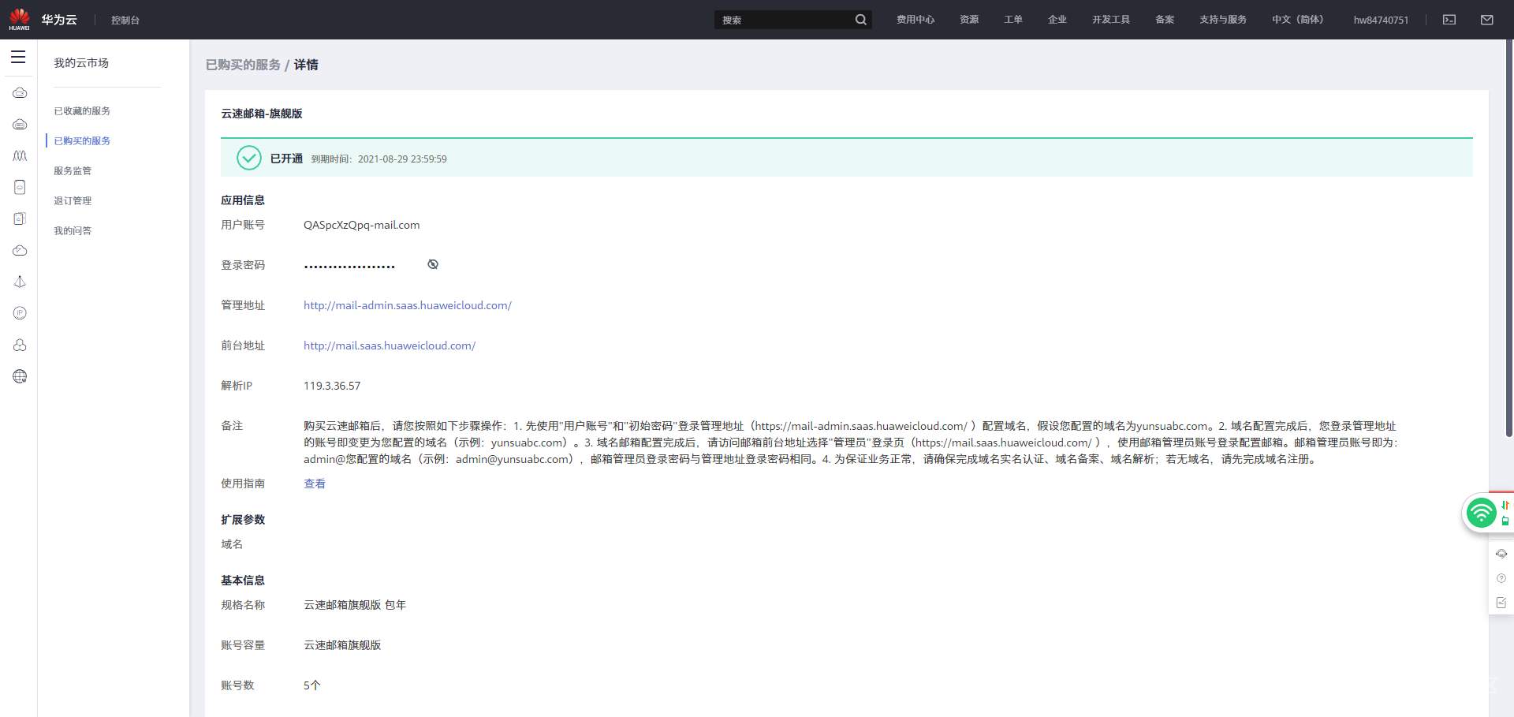Open the 资源 menu
The height and width of the screenshot is (717, 1514).
(969, 20)
